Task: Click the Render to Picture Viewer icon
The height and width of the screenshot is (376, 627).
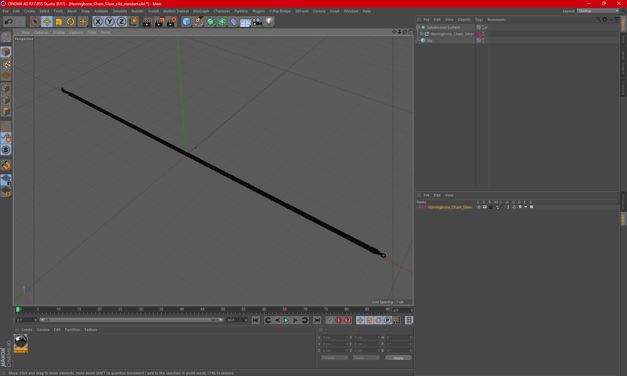Action: [x=159, y=22]
